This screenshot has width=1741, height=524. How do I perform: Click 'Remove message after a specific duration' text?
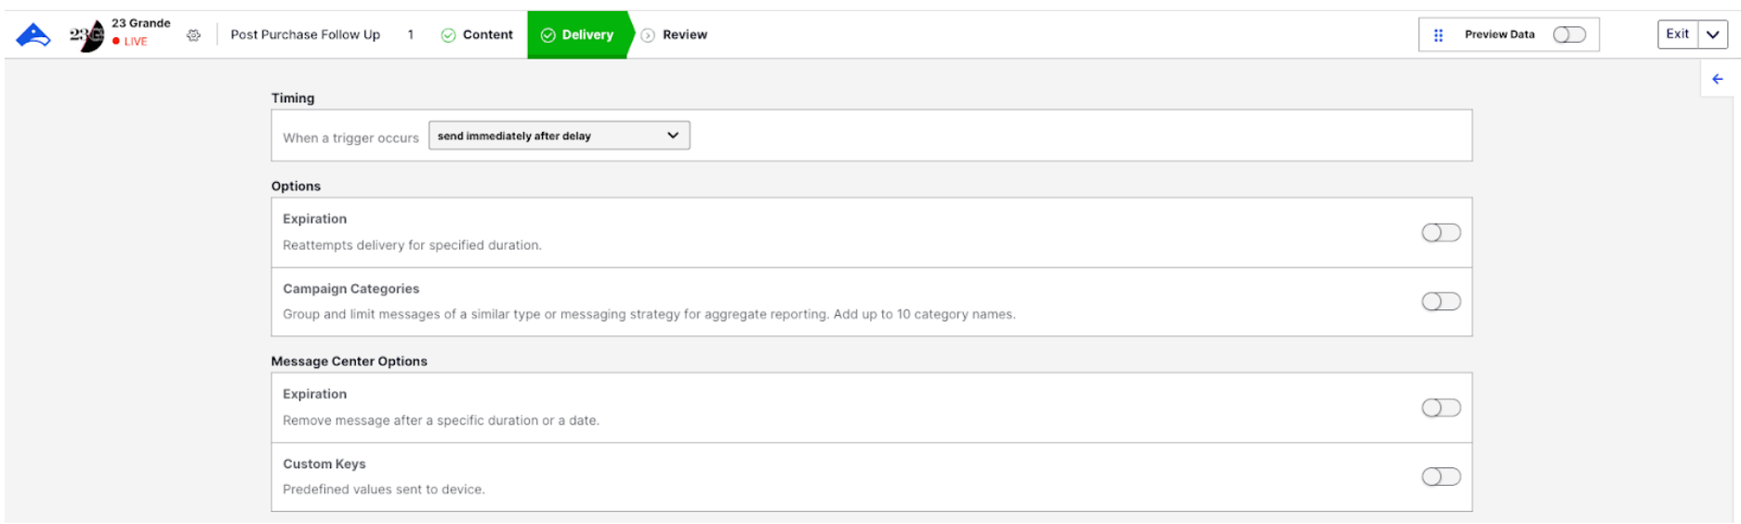pos(441,421)
